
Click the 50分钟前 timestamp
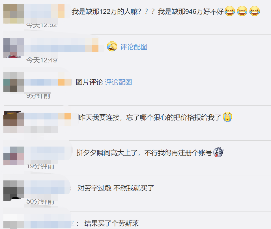(40, 201)
